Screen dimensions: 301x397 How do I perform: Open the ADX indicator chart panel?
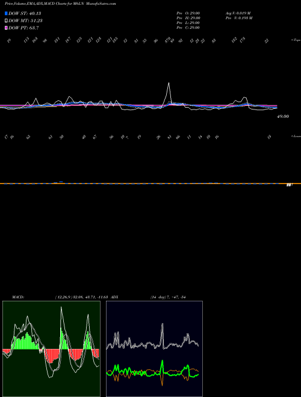click(x=154, y=349)
